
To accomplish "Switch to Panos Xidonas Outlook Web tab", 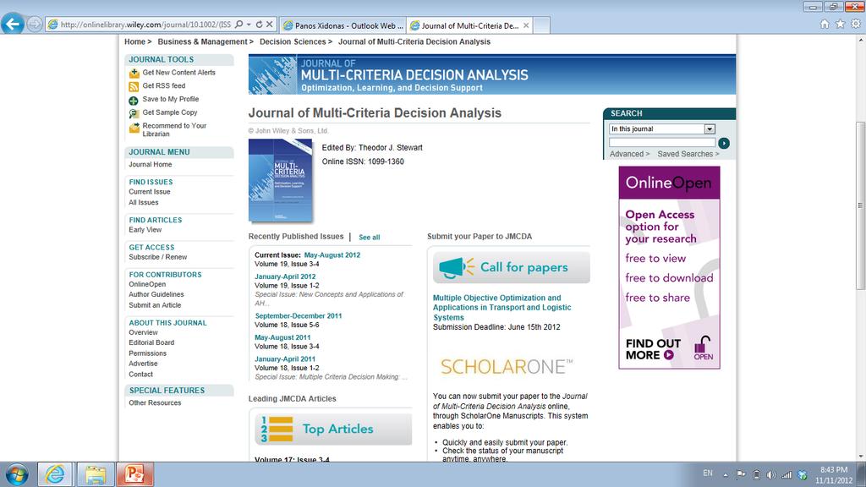I will coord(343,25).
